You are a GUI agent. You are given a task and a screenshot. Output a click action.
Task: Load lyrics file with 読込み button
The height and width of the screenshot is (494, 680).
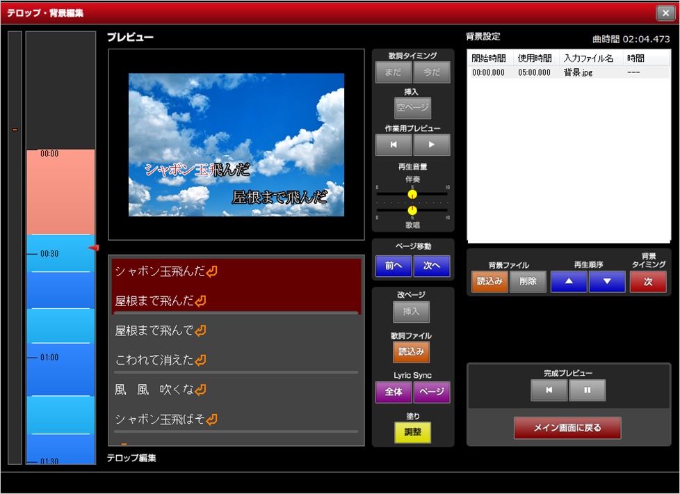point(412,352)
